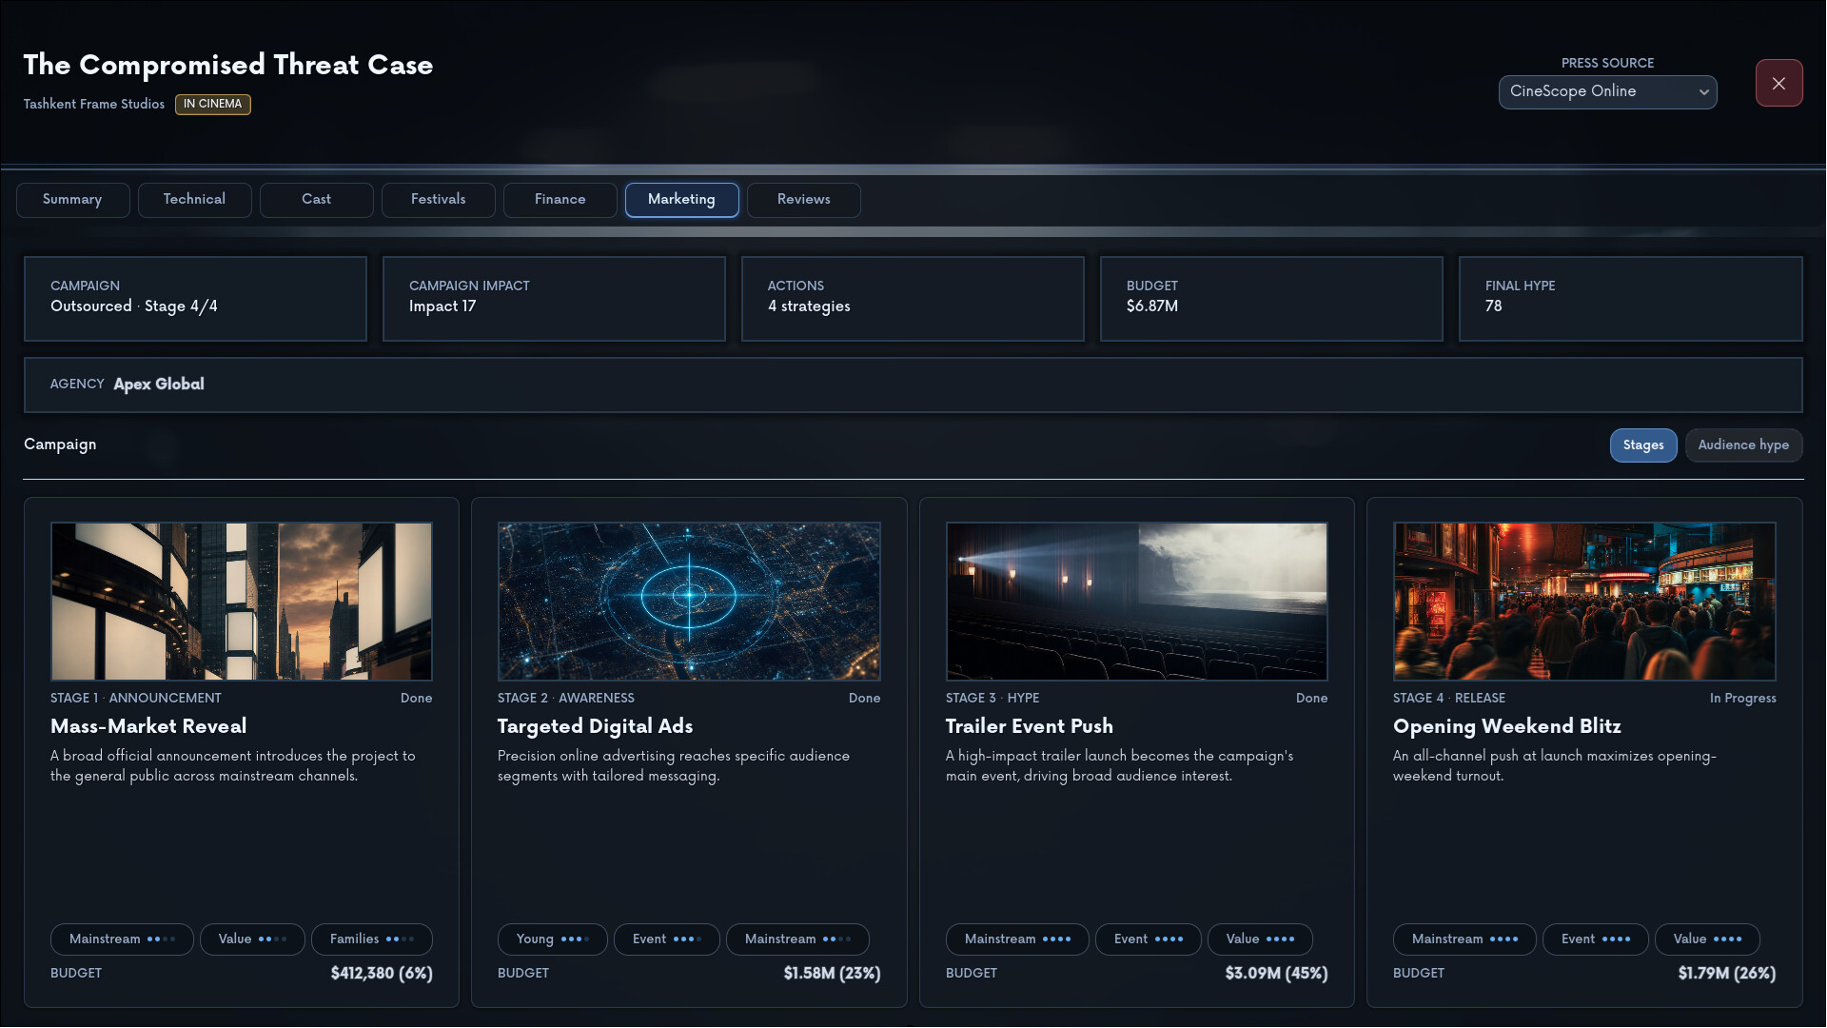
Task: Click the $1.58M (23%) budget value
Action: pos(832,973)
